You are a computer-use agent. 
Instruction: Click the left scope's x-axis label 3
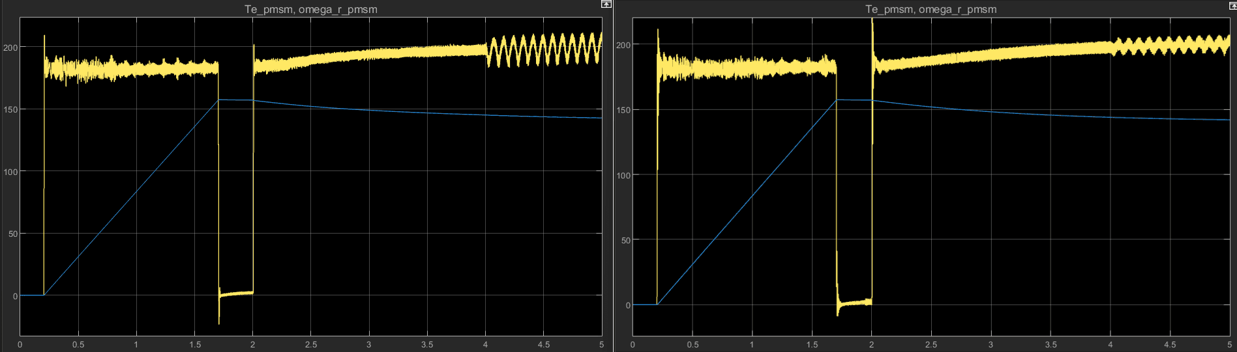(369, 344)
